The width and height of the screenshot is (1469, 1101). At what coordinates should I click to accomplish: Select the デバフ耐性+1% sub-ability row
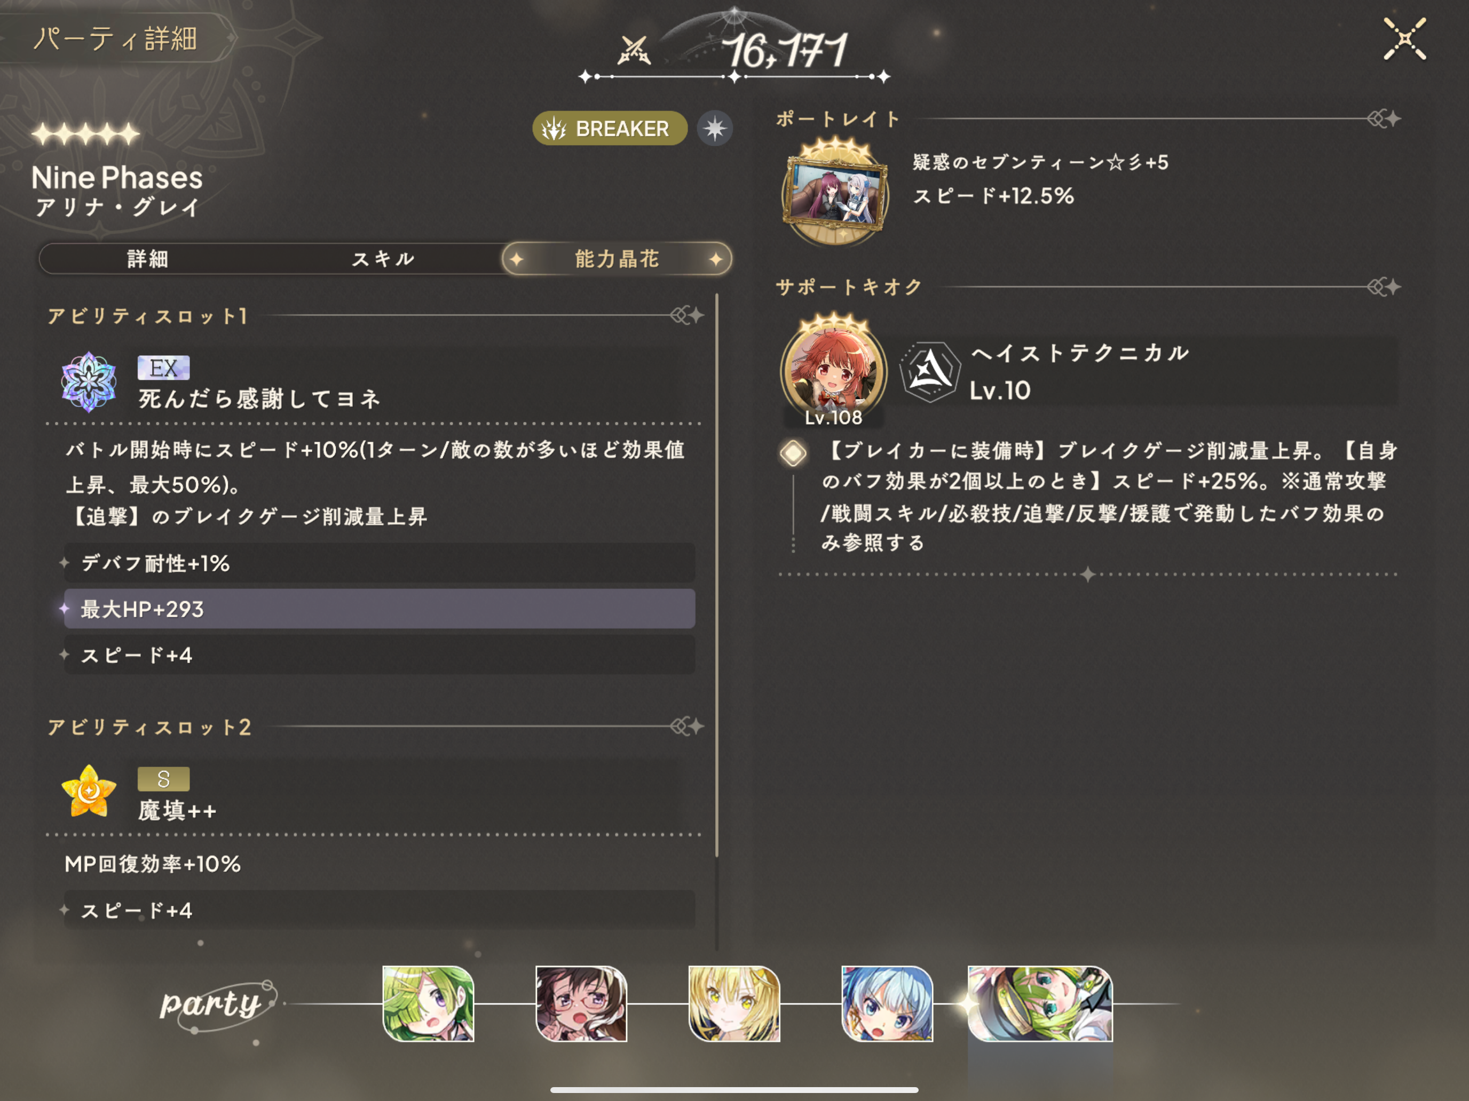click(379, 563)
